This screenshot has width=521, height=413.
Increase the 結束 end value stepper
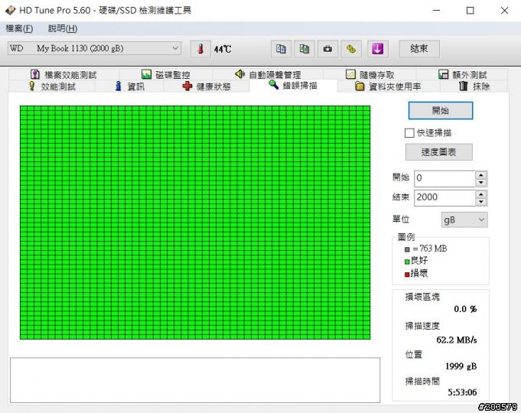point(480,193)
